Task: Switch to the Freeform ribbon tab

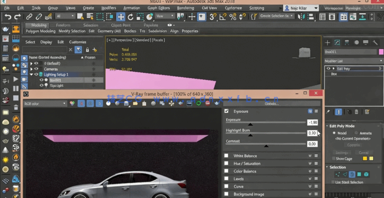Action: pyautogui.click(x=63, y=25)
